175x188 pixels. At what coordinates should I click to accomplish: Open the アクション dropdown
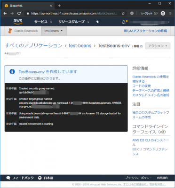[158, 46]
